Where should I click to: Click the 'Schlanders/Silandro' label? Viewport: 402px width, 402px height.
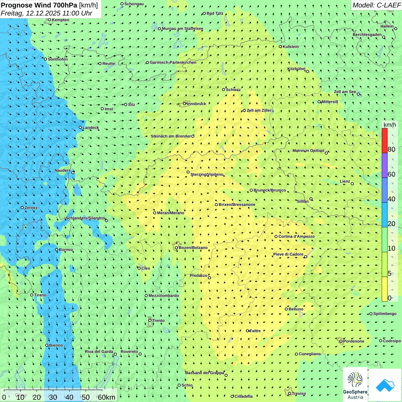pos(85,218)
